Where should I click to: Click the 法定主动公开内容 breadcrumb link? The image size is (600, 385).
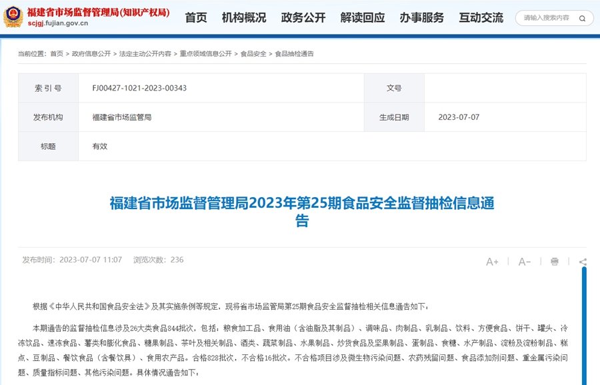tap(146, 55)
